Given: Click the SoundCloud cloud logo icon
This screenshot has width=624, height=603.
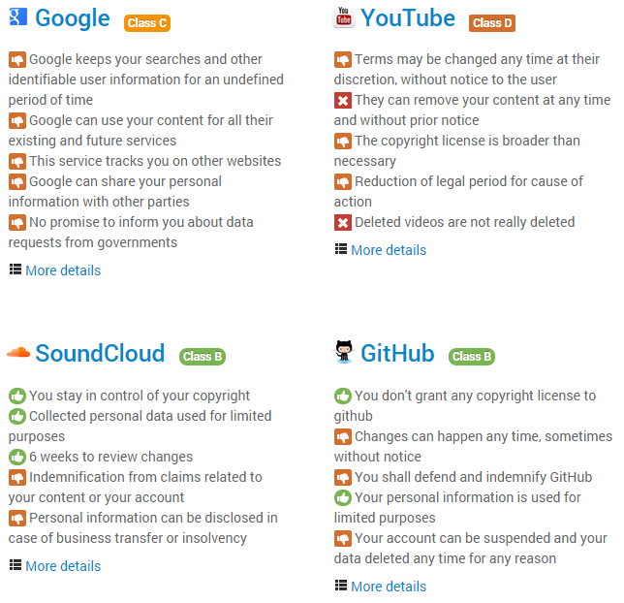Looking at the screenshot, I should click(18, 352).
